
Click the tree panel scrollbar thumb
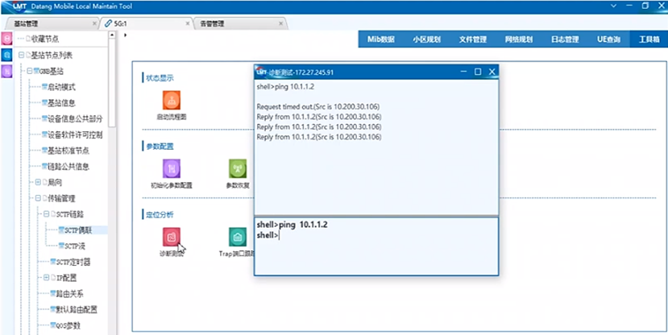pos(112,83)
